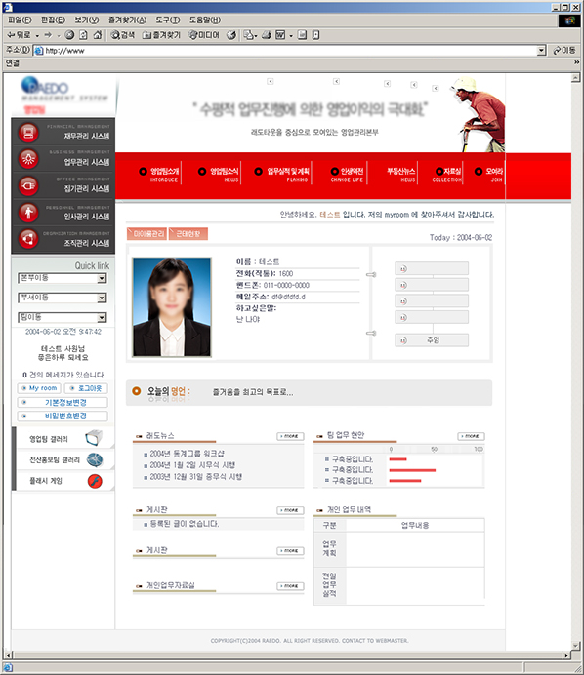The height and width of the screenshot is (675, 584).
Task: Open the 도구(T) menu
Action: [168, 20]
